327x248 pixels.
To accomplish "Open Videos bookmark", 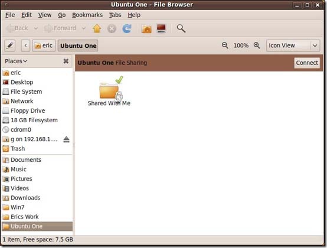I will click(37, 188).
